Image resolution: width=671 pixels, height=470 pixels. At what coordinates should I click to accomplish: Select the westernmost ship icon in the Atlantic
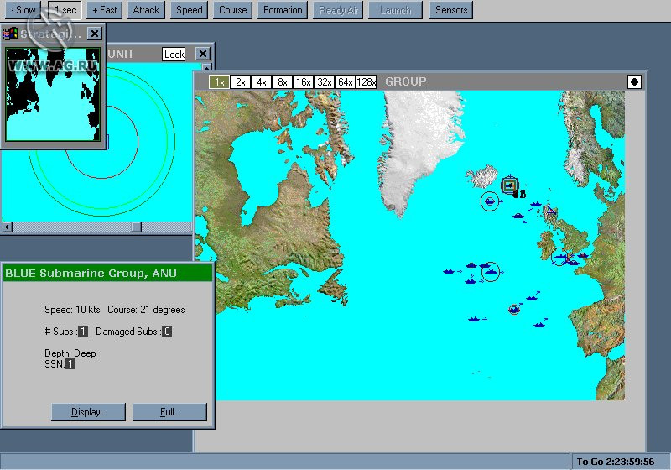[x=449, y=271]
